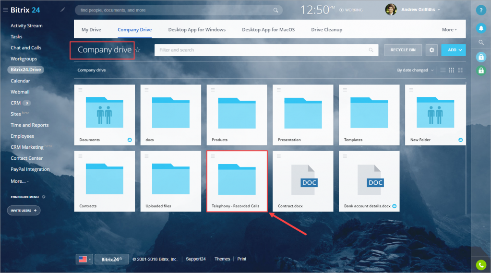The width and height of the screenshot is (491, 273).
Task: Open the ADD dropdown button
Action: tap(454, 50)
